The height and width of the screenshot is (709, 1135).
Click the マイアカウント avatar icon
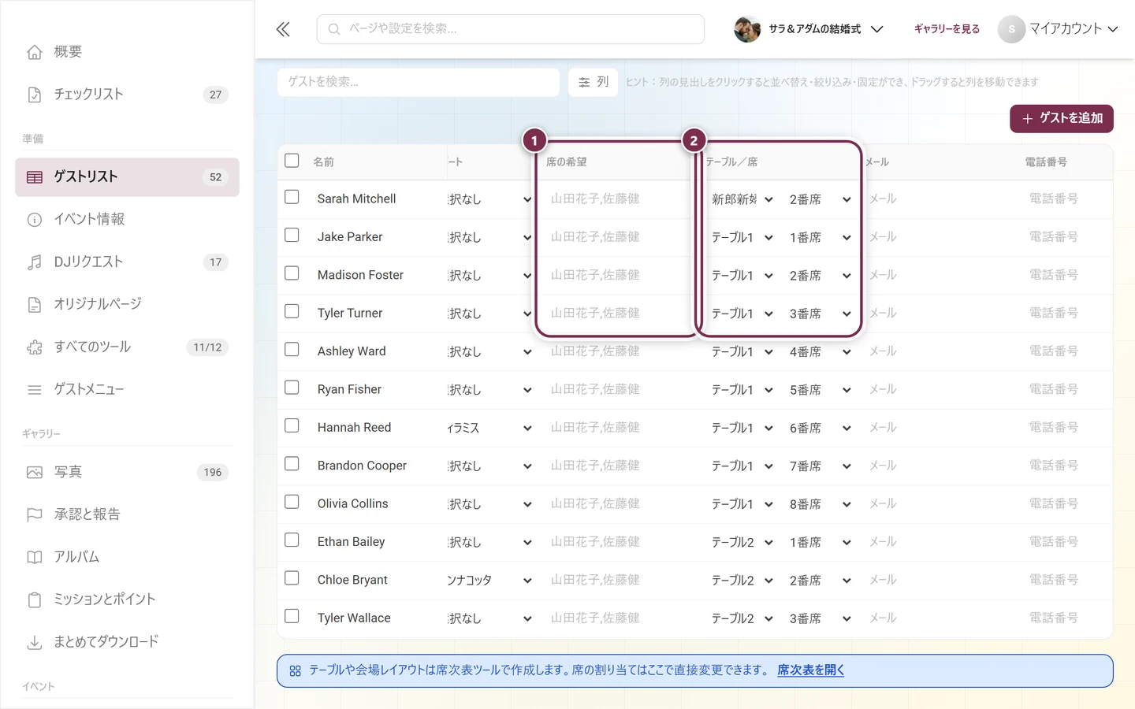(x=1011, y=29)
